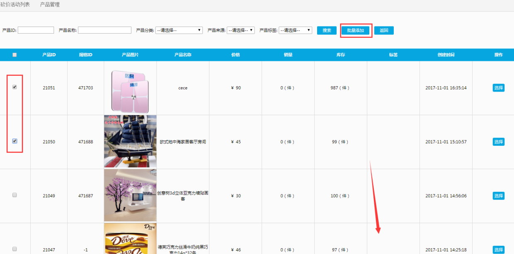Screen dimensions: 514x254
Task: Select product name 创意树3d立体亚克力墙贴画
Action: [x=183, y=196]
